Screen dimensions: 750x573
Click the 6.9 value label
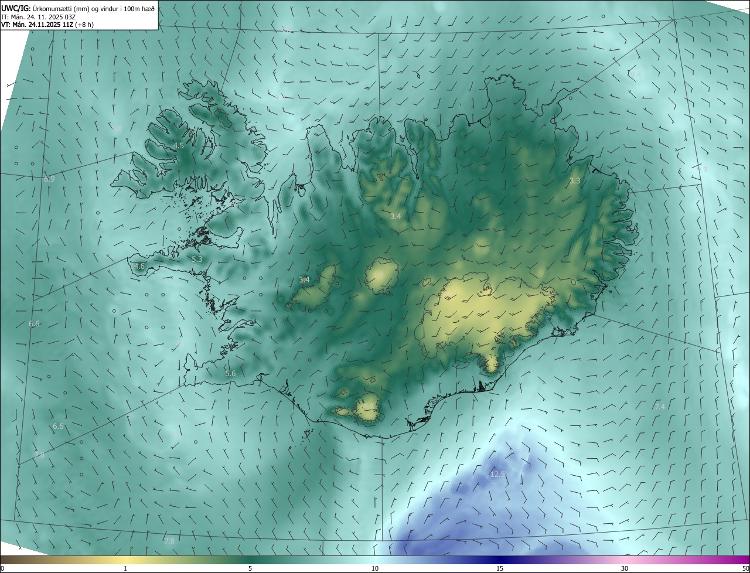(49, 179)
